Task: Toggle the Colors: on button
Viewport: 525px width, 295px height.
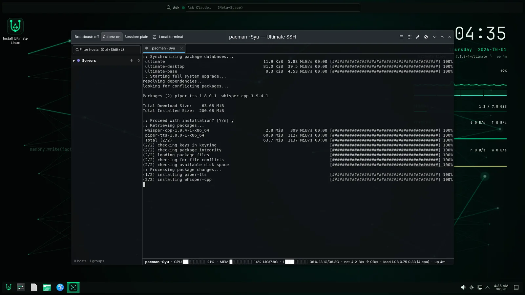Action: point(112,37)
